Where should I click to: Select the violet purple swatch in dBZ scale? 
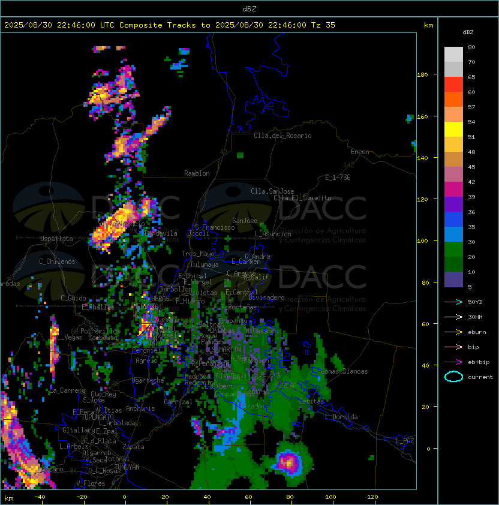click(x=453, y=205)
